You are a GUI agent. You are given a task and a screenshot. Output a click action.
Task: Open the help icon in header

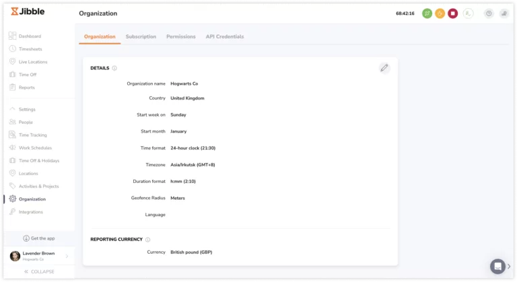coord(489,13)
